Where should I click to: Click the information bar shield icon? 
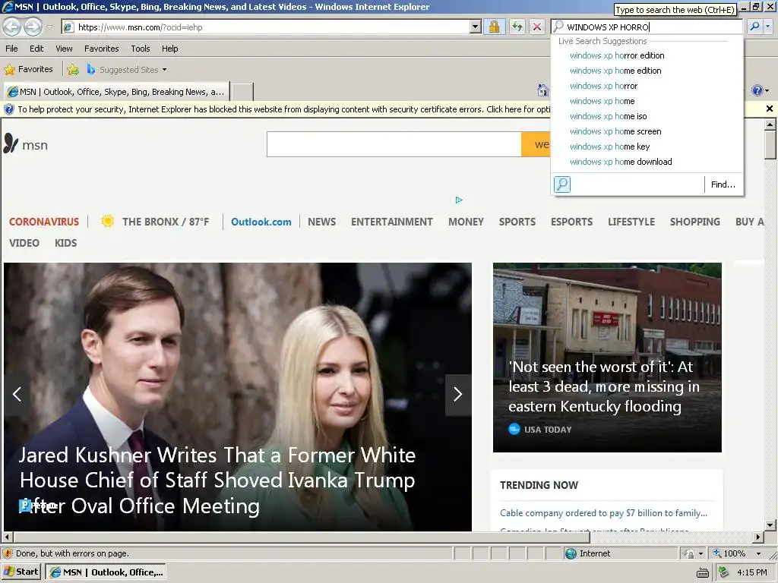pos(9,109)
